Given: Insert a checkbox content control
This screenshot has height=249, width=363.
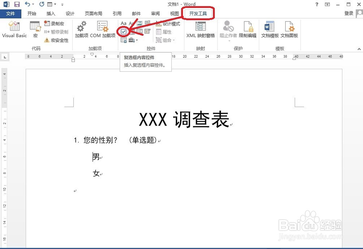Looking at the screenshot, I should tap(125, 32).
